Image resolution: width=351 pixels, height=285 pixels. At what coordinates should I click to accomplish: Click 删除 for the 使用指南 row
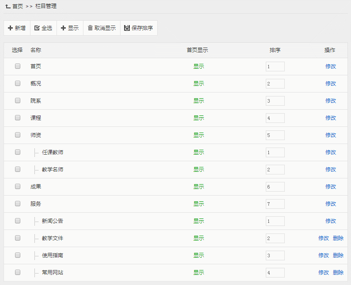pyautogui.click(x=338, y=255)
